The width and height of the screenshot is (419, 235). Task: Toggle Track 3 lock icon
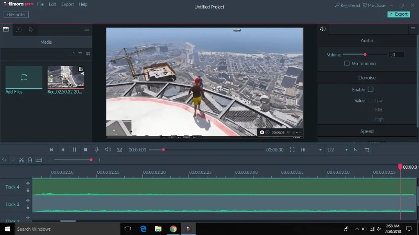[28, 207]
